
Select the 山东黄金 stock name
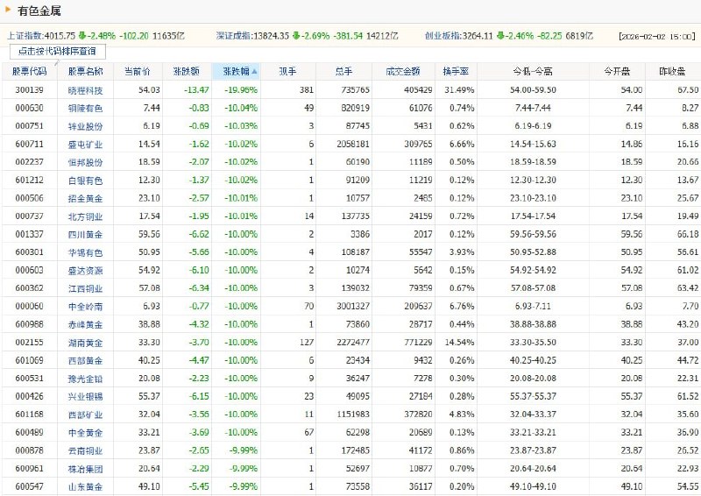point(85,486)
